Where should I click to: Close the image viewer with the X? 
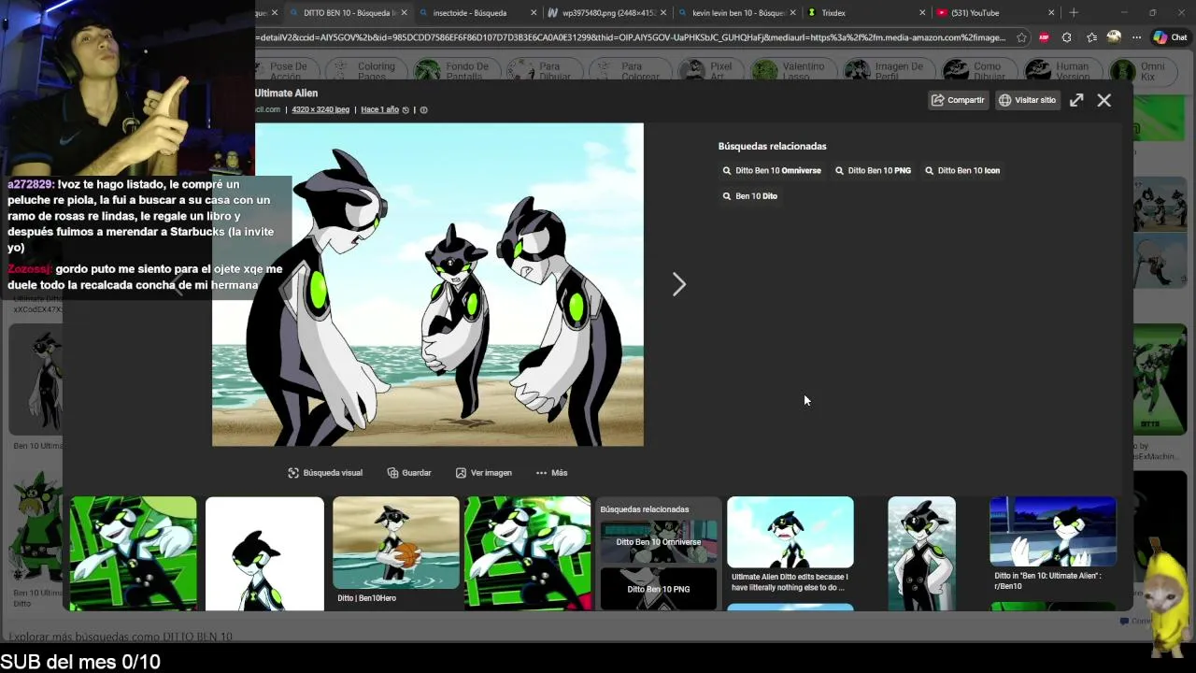[1103, 100]
